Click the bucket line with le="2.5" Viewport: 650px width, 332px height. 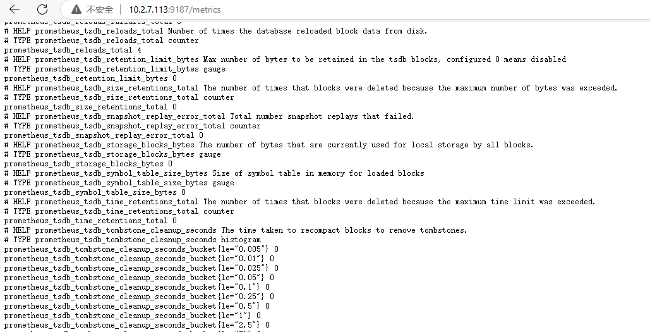(x=136, y=325)
